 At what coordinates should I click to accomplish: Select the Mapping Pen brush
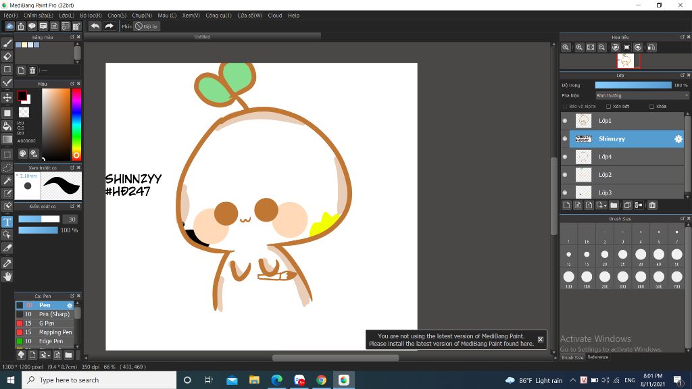[45, 332]
